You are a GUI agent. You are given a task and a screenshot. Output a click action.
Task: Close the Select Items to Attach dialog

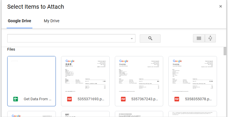[220, 6]
